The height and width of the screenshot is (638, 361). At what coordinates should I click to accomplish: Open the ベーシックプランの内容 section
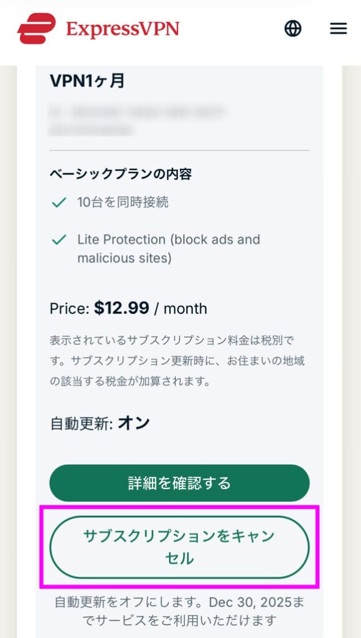[x=122, y=174]
